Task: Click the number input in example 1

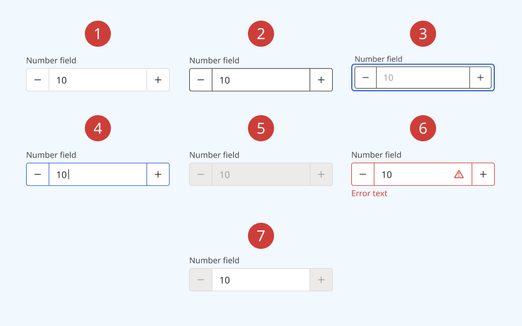Action: (x=98, y=80)
